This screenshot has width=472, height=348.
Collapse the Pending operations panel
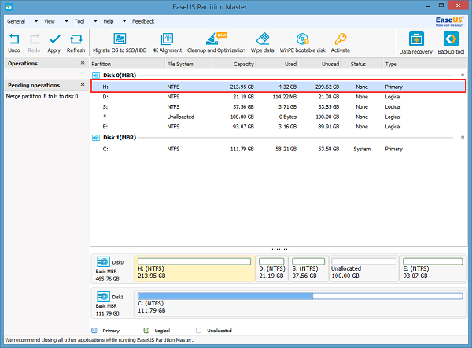tap(83, 85)
